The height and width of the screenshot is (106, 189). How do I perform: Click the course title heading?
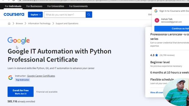tap(59, 55)
